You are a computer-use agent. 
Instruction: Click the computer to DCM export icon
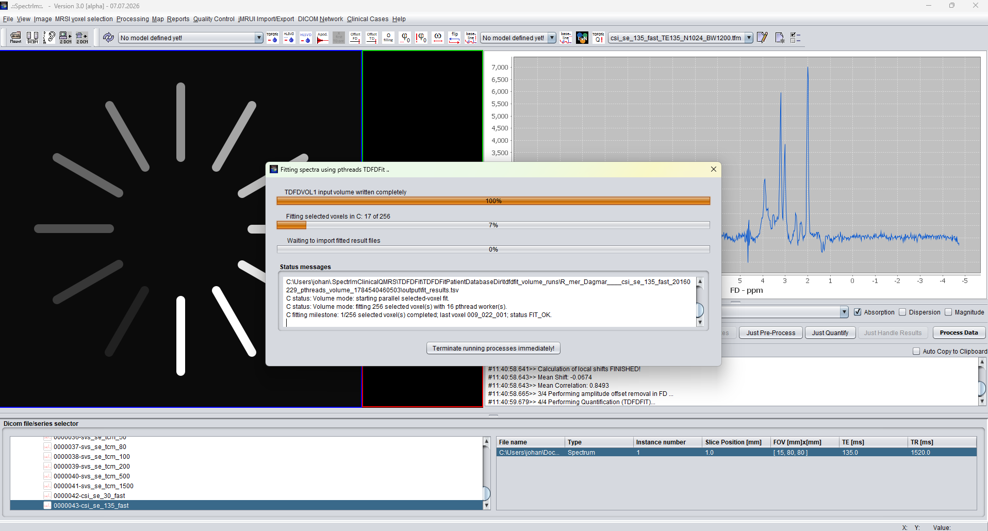pos(65,37)
